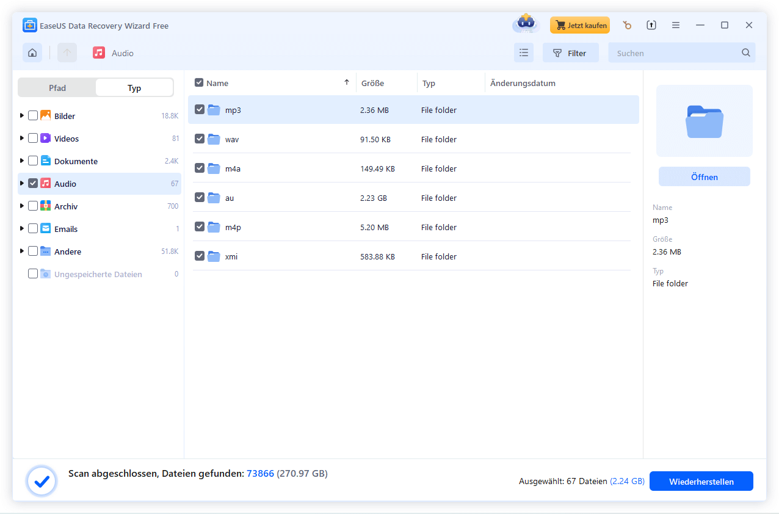779x514 pixels.
Task: Click the Dokumente category icon
Action: click(46, 161)
